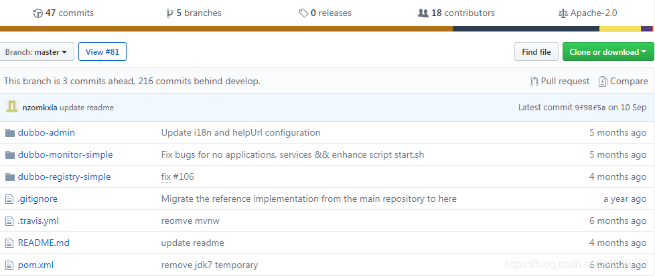Open the dubbo-monitor-simple folder

[65, 154]
